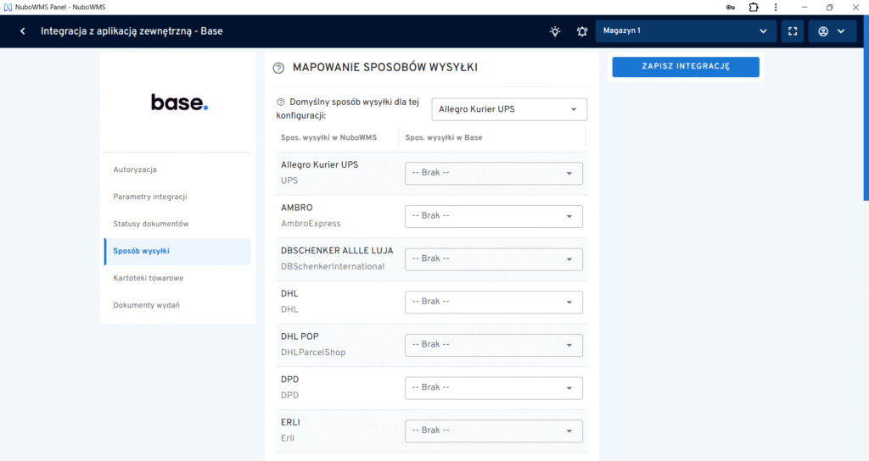Expand Base mapping dropdown for ERLI
This screenshot has width=869, height=461.
[494, 430]
